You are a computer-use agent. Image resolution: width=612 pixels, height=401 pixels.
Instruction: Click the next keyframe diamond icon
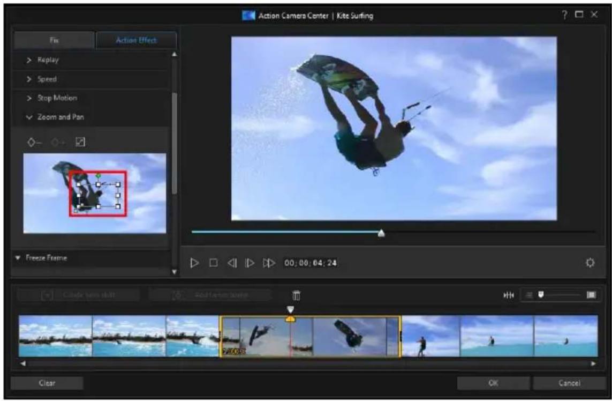pyautogui.click(x=58, y=142)
